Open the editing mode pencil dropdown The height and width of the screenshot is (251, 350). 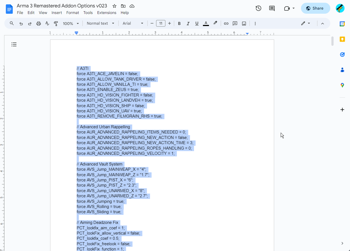[306, 24]
